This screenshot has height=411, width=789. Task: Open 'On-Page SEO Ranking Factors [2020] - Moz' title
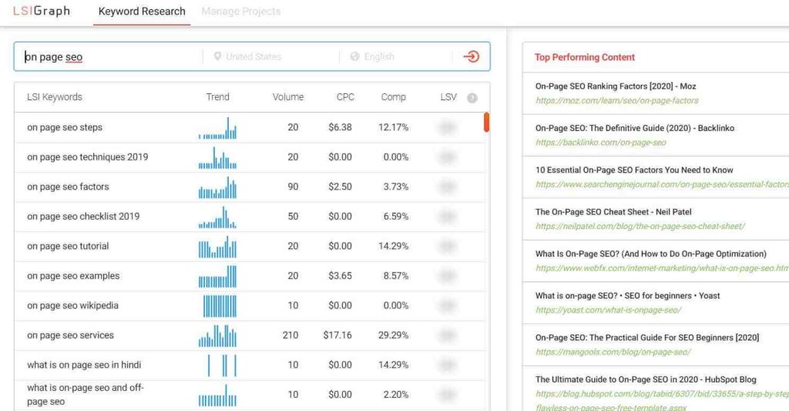[x=616, y=86]
